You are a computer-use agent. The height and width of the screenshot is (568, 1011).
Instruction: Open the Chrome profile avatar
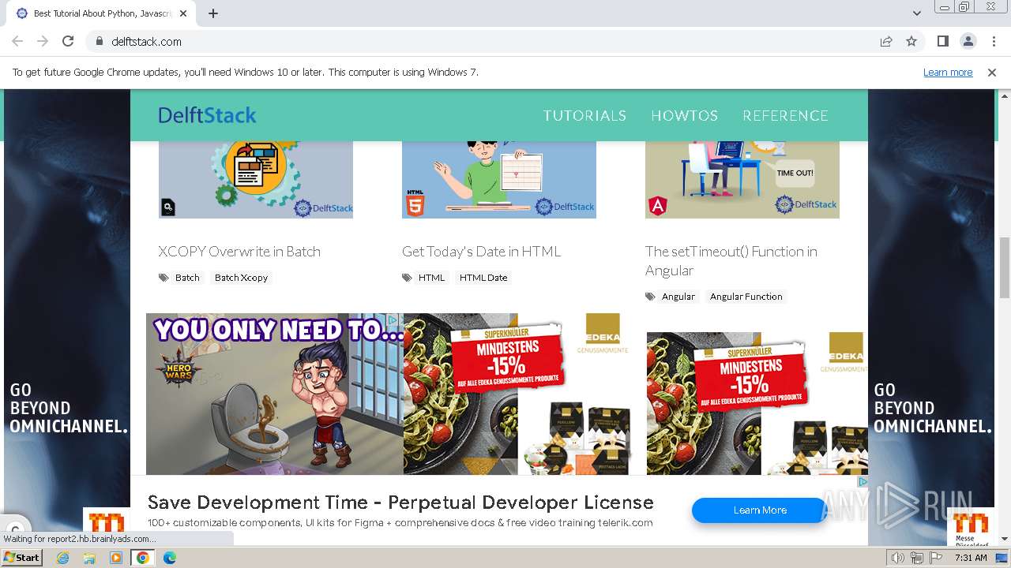pyautogui.click(x=968, y=41)
